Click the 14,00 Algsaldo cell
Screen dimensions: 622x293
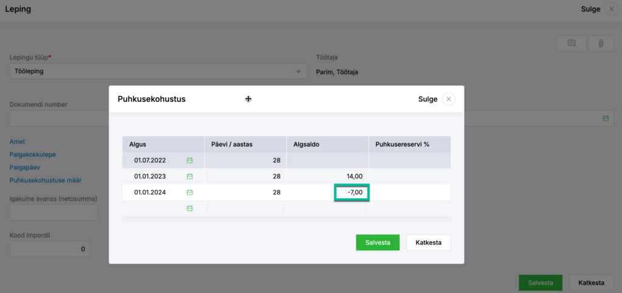click(x=327, y=176)
